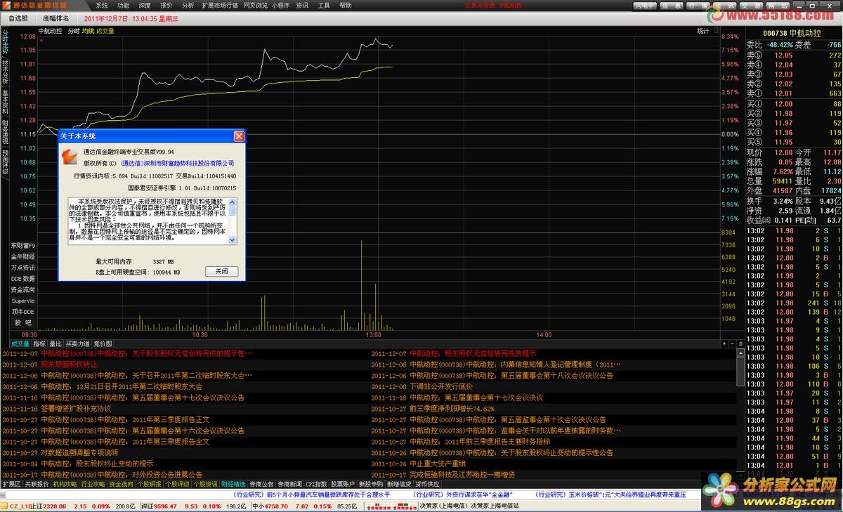Open the 扩展市场行情 menu

click(x=220, y=5)
